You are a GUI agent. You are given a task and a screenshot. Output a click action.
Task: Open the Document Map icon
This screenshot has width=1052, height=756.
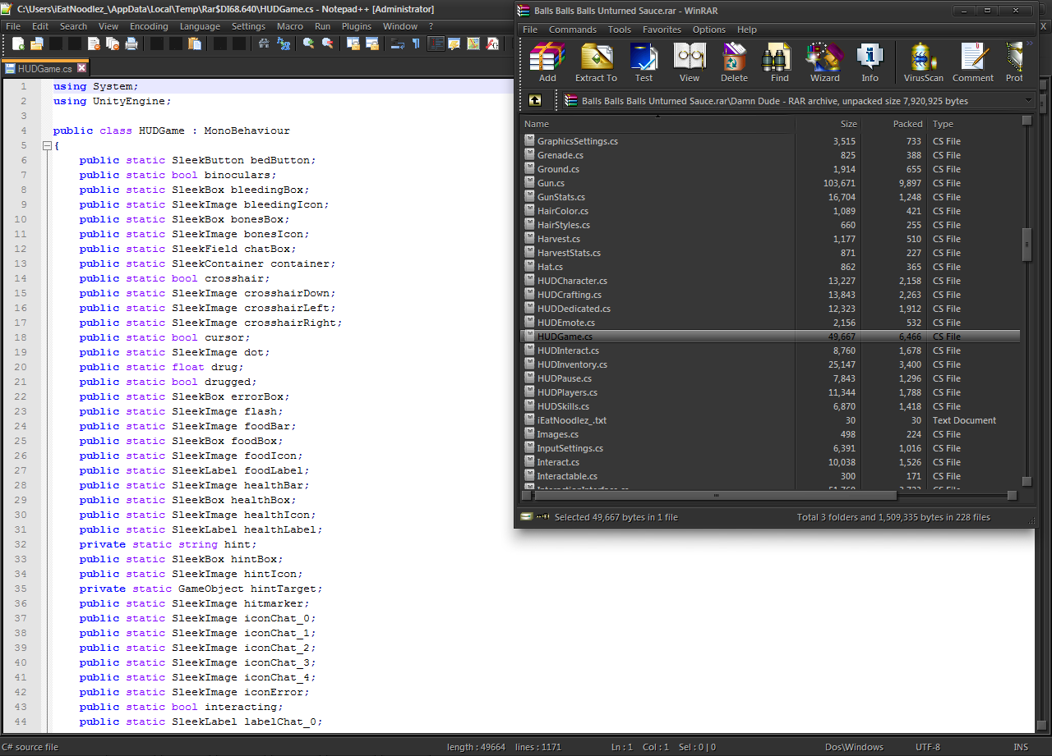[x=473, y=44]
